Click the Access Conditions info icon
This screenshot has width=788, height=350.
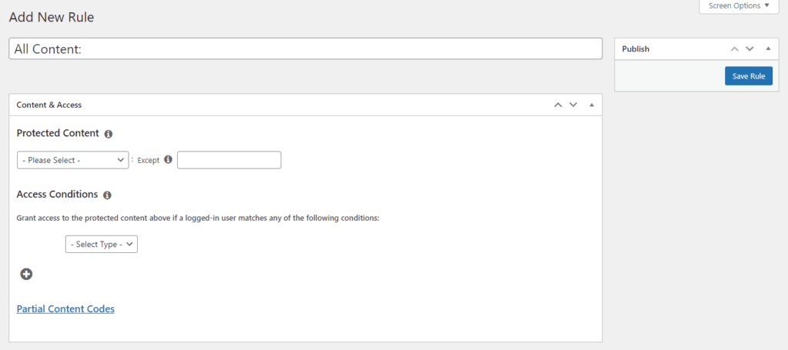[107, 195]
